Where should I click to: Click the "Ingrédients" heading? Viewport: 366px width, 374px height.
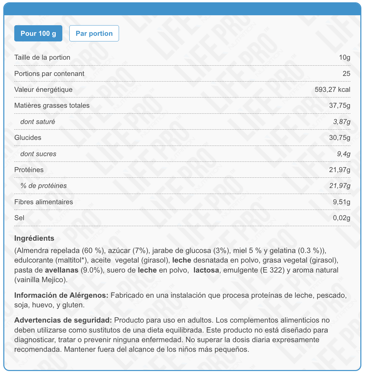click(x=34, y=238)
